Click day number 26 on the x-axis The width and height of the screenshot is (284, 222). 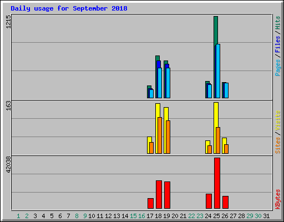pyautogui.click(x=225, y=216)
